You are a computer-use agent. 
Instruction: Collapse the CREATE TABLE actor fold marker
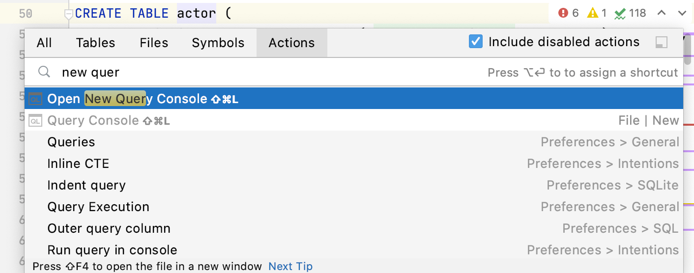pos(69,14)
